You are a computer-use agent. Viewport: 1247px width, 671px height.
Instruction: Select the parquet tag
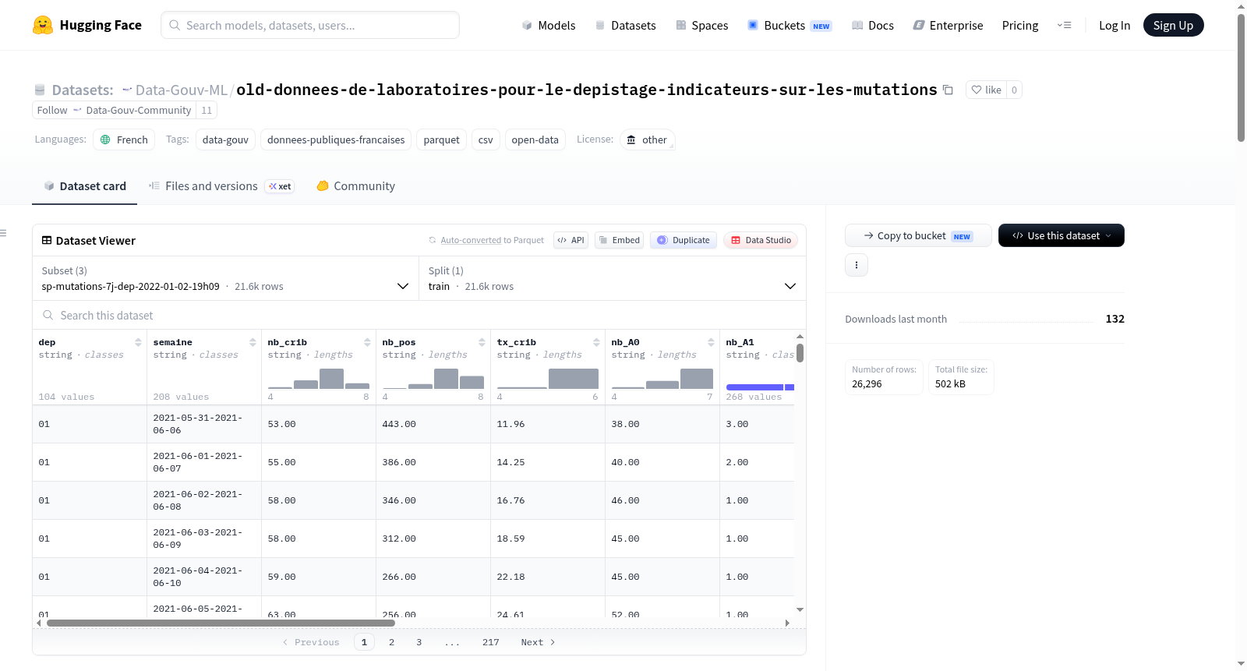441,139
